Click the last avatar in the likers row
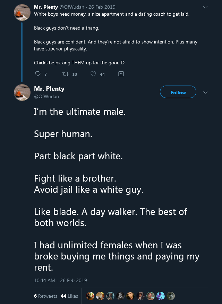The image size is (222, 304). (x=171, y=296)
